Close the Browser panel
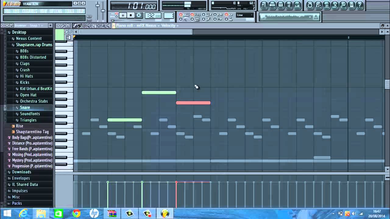The image size is (390, 219). point(51,26)
